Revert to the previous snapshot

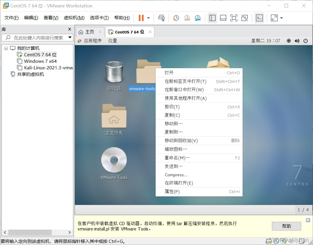pos(187,18)
